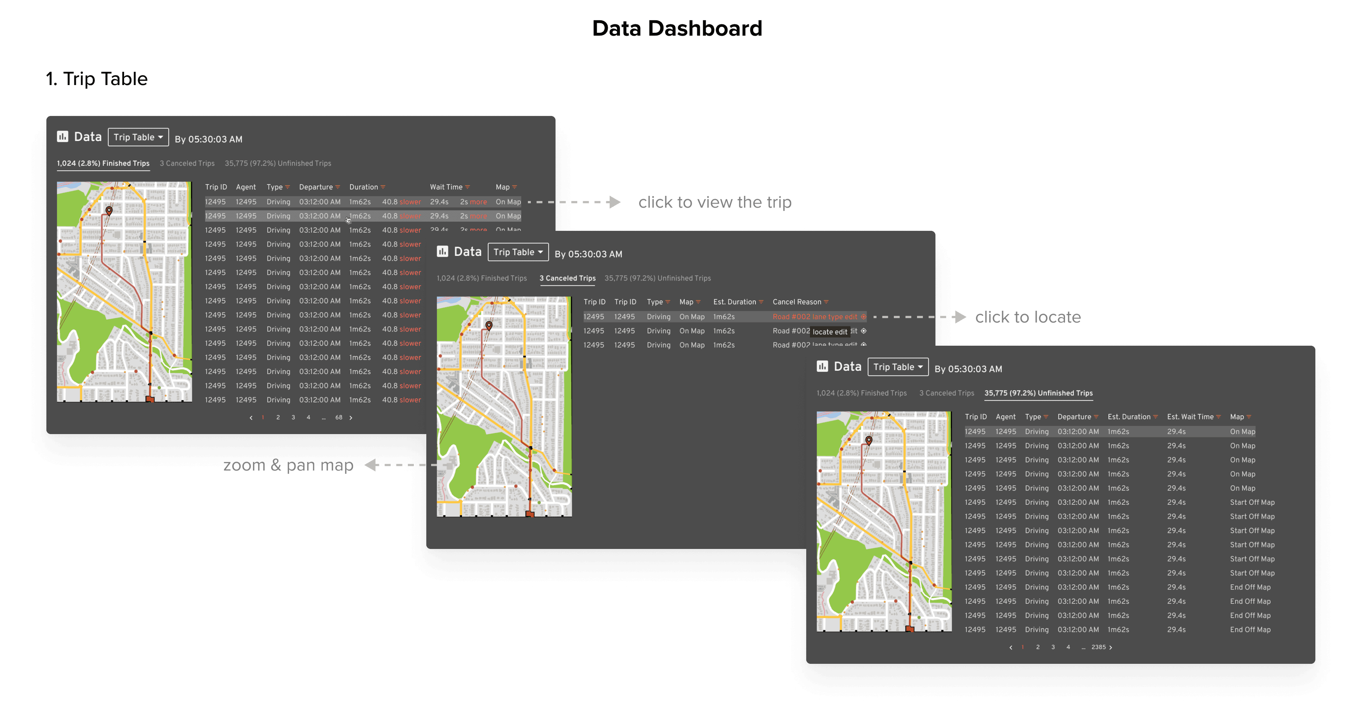Image resolution: width=1354 pixels, height=708 pixels.
Task: Click location pin marker on Finished Trips map
Action: (109, 210)
